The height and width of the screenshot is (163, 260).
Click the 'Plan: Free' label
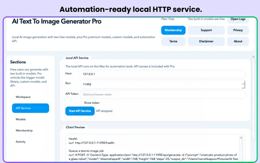[x=168, y=19]
